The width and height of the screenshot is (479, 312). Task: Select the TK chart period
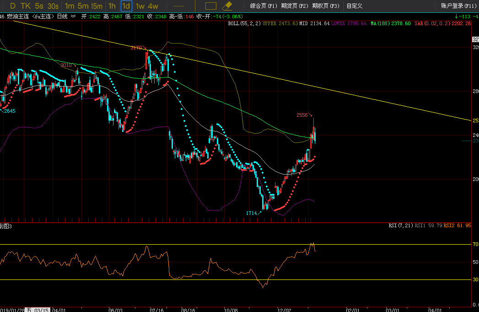point(25,6)
